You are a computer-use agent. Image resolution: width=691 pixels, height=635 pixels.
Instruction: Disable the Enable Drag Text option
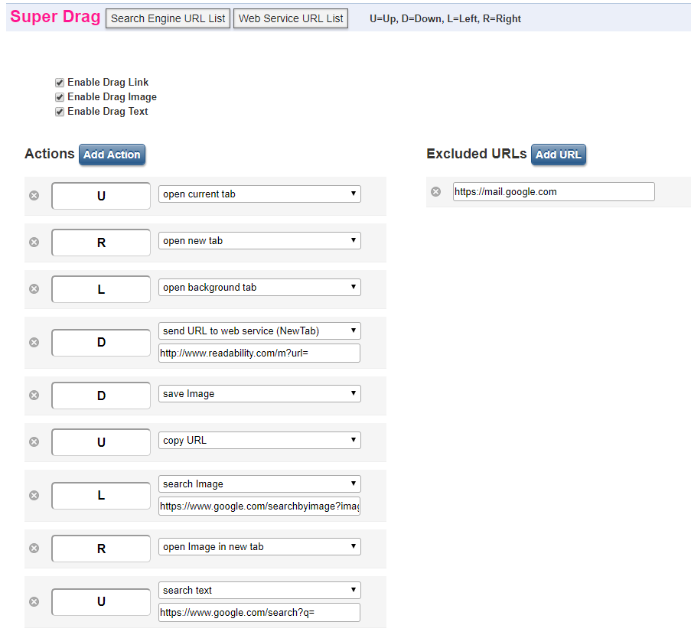click(x=60, y=112)
